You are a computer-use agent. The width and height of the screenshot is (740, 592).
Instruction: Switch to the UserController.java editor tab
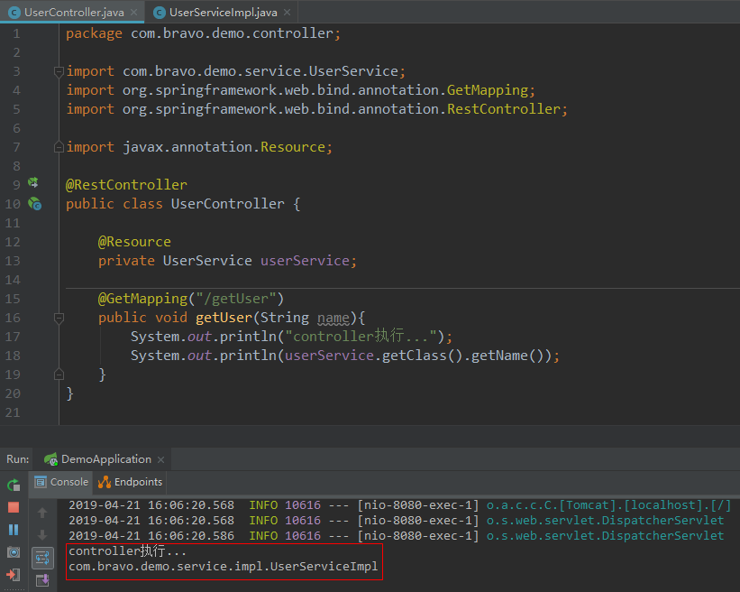72,12
